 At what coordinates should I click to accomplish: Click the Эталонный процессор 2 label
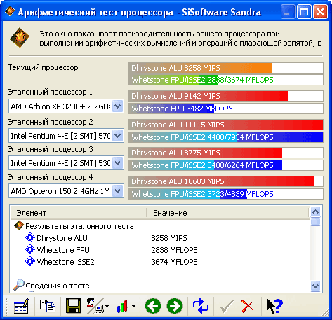pyautogui.click(x=51, y=122)
